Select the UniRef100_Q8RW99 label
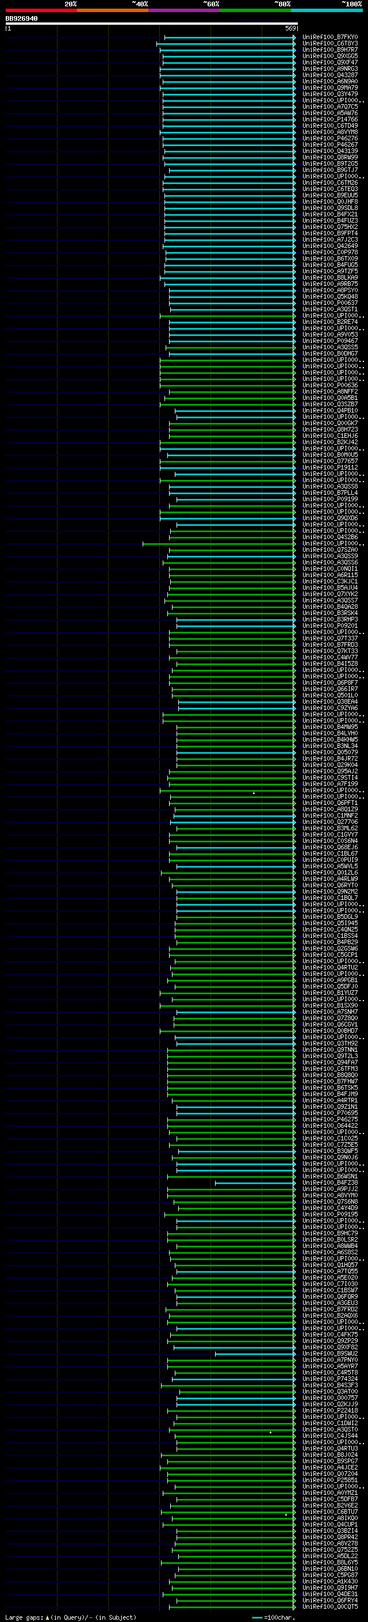 [329, 158]
